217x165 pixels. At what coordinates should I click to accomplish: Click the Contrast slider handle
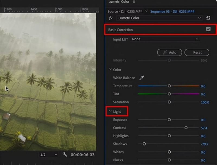pyautogui.click(x=186, y=128)
